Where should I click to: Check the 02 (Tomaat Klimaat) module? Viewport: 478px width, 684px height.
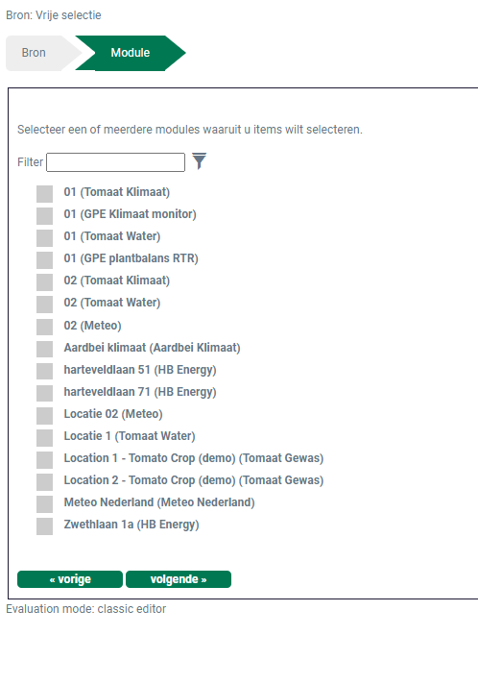point(44,282)
